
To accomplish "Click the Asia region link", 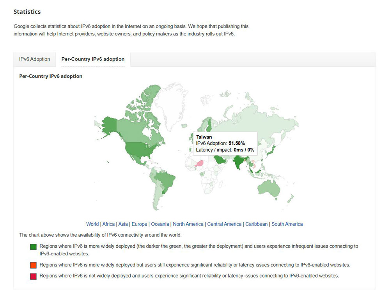I will (123, 224).
